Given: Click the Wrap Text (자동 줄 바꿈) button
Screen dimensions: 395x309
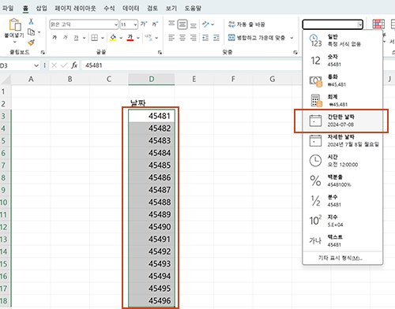Looking at the screenshot, I should [x=246, y=24].
